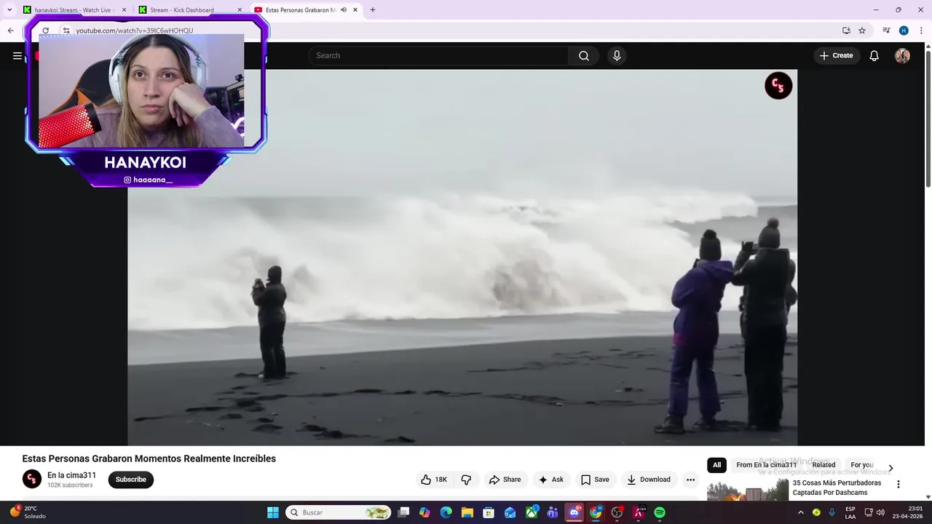Select the Related filter chip
This screenshot has width=932, height=524.
click(824, 465)
